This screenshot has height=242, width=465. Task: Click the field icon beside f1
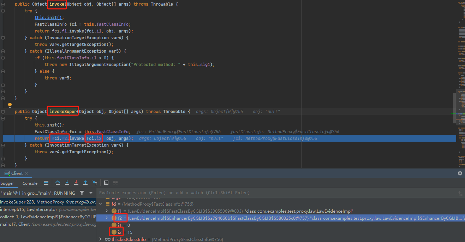[x=114, y=211]
